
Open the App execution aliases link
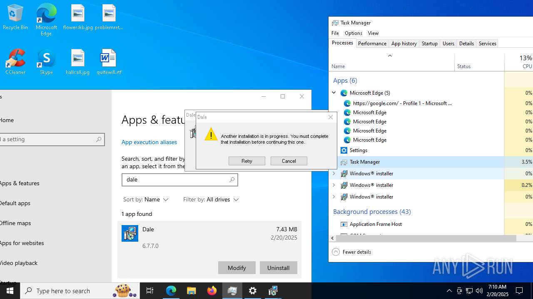point(149,142)
